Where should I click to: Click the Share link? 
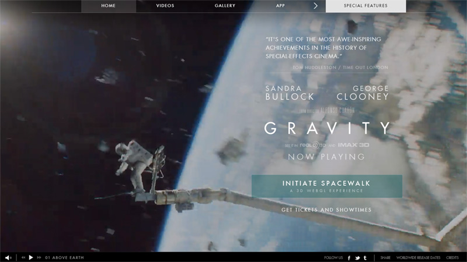coord(385,257)
